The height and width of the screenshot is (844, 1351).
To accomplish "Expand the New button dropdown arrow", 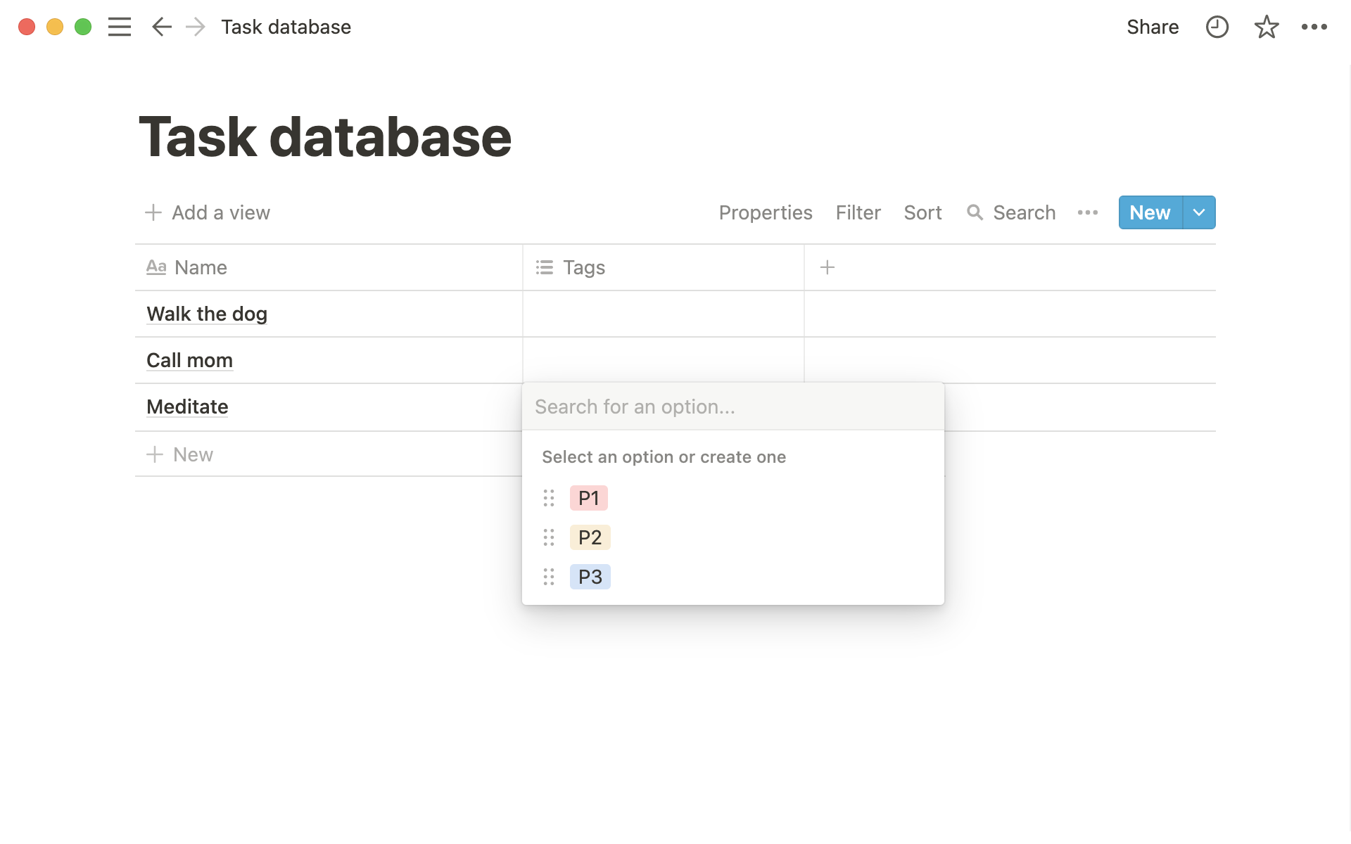I will (x=1199, y=212).
